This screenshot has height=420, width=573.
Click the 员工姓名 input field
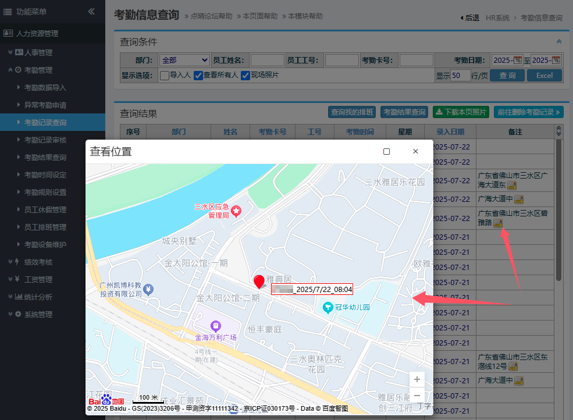pyautogui.click(x=267, y=60)
